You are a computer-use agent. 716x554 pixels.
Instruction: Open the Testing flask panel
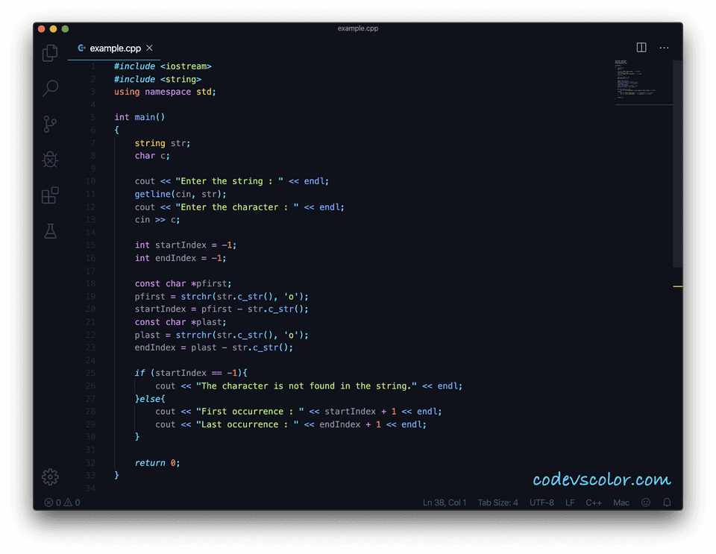tap(49, 231)
